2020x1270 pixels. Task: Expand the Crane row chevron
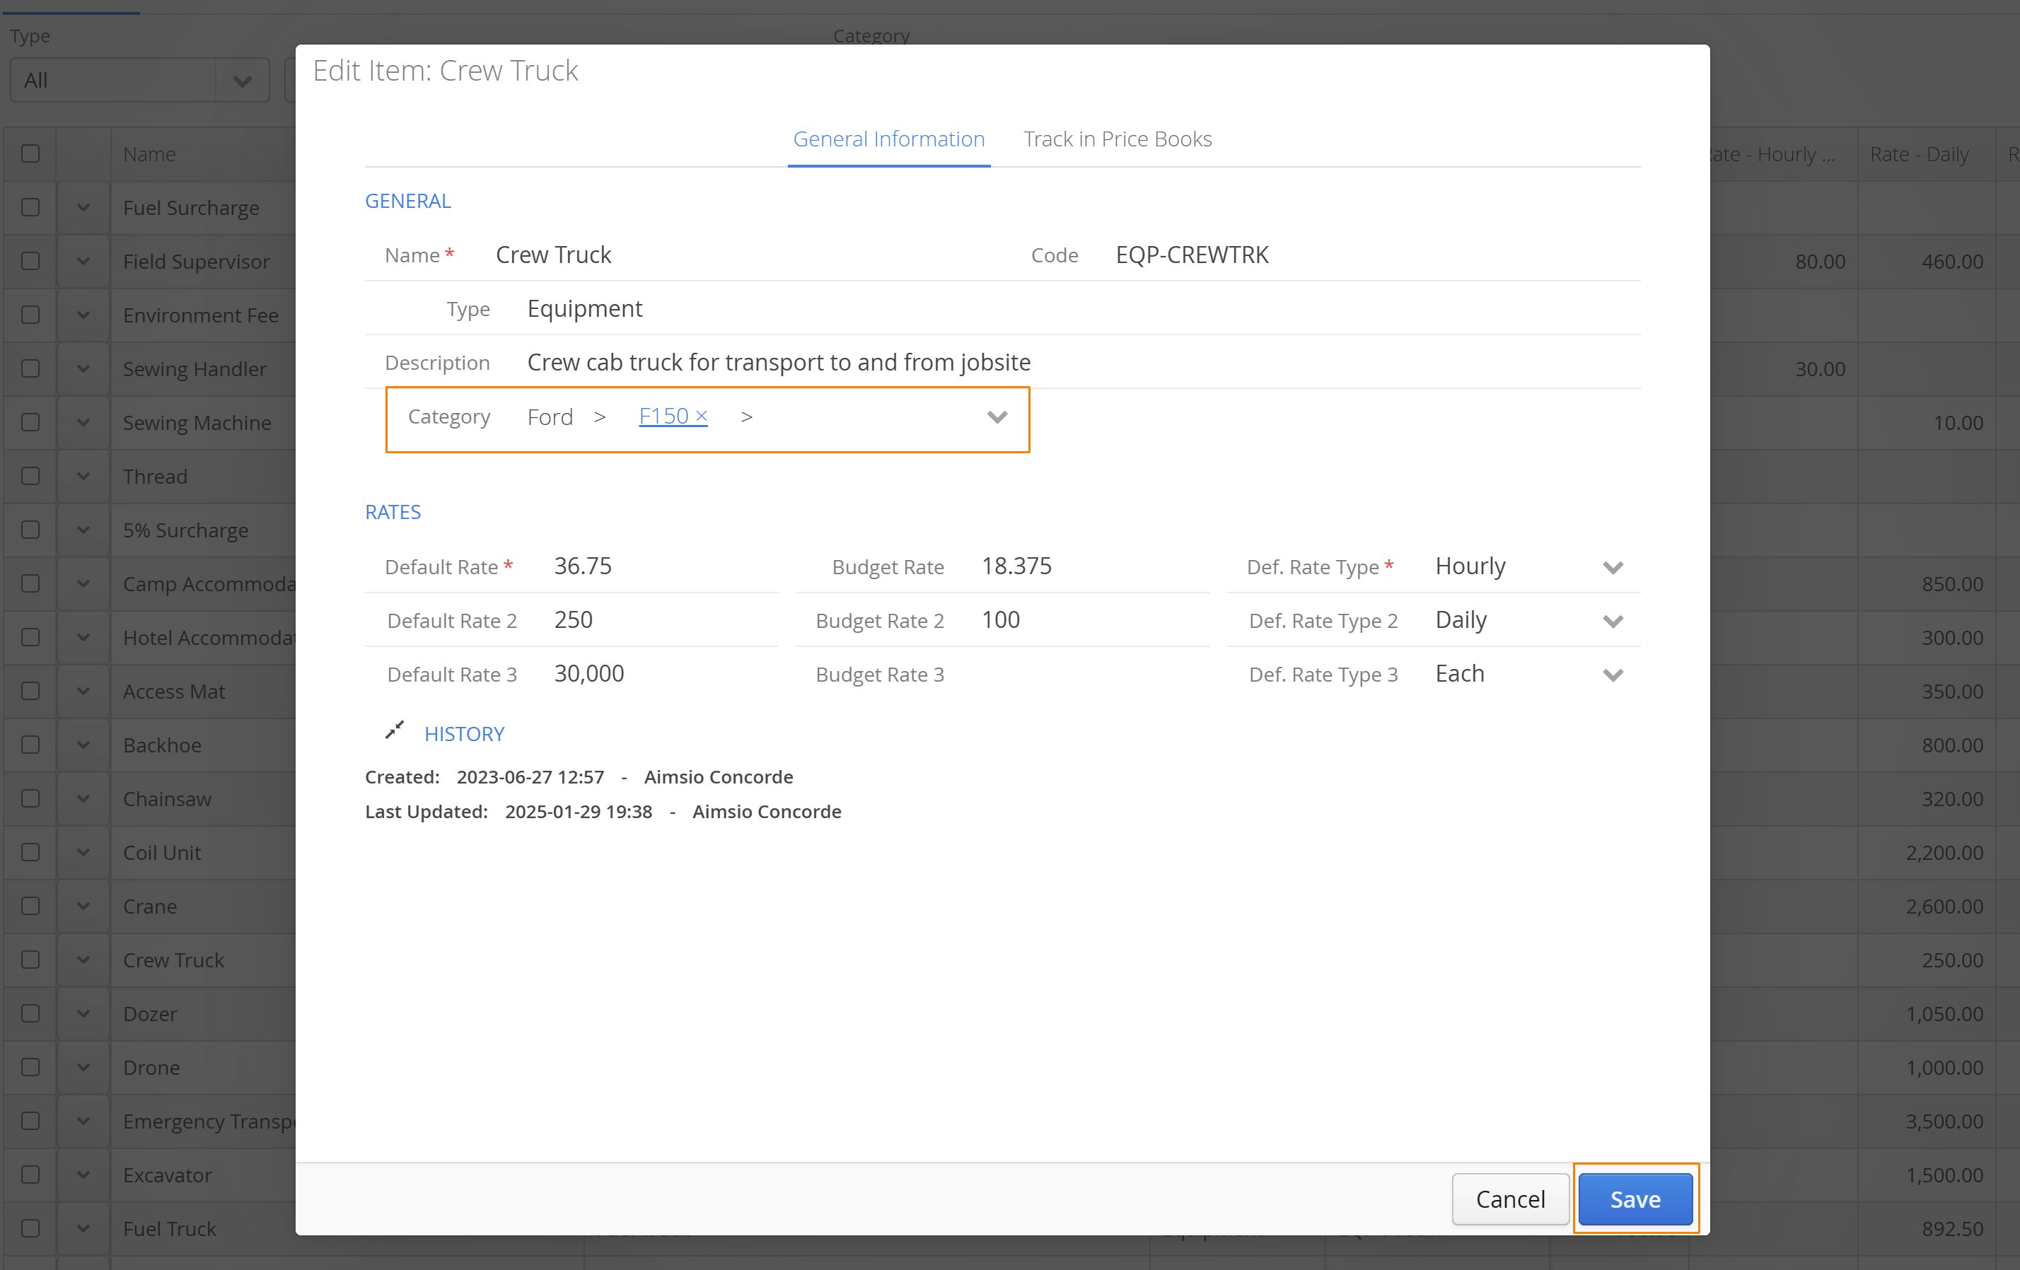pyautogui.click(x=83, y=906)
